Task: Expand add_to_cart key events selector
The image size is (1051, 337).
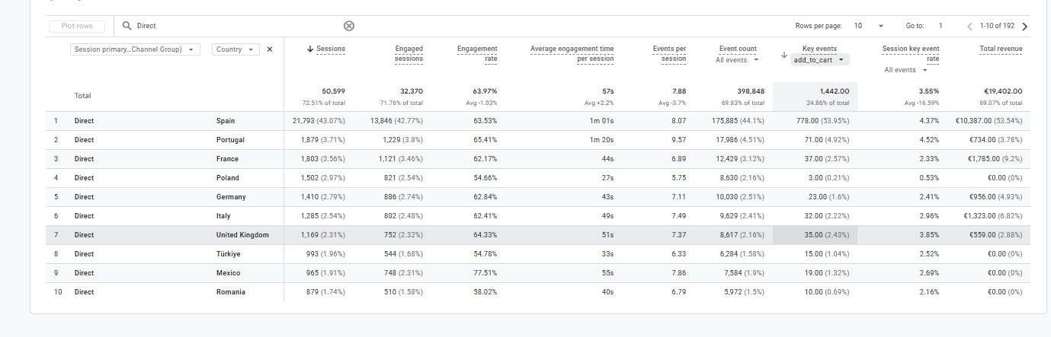Action: tap(819, 59)
